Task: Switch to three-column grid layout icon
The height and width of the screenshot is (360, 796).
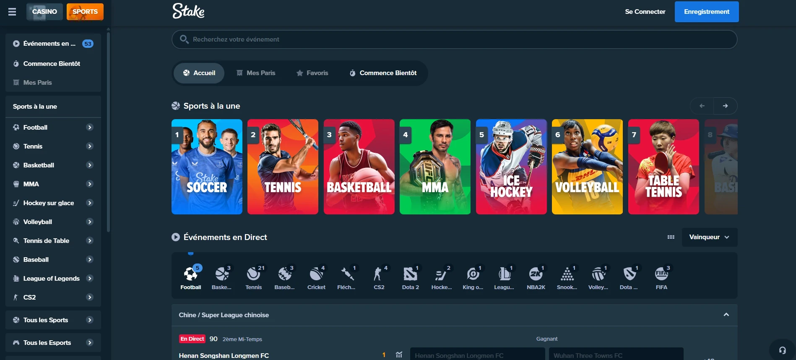Action: 671,237
